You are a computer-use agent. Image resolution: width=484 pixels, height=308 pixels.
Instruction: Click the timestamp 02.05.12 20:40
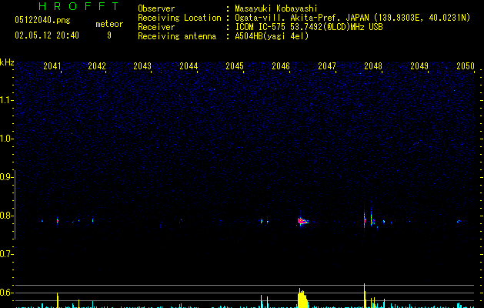[x=47, y=35]
